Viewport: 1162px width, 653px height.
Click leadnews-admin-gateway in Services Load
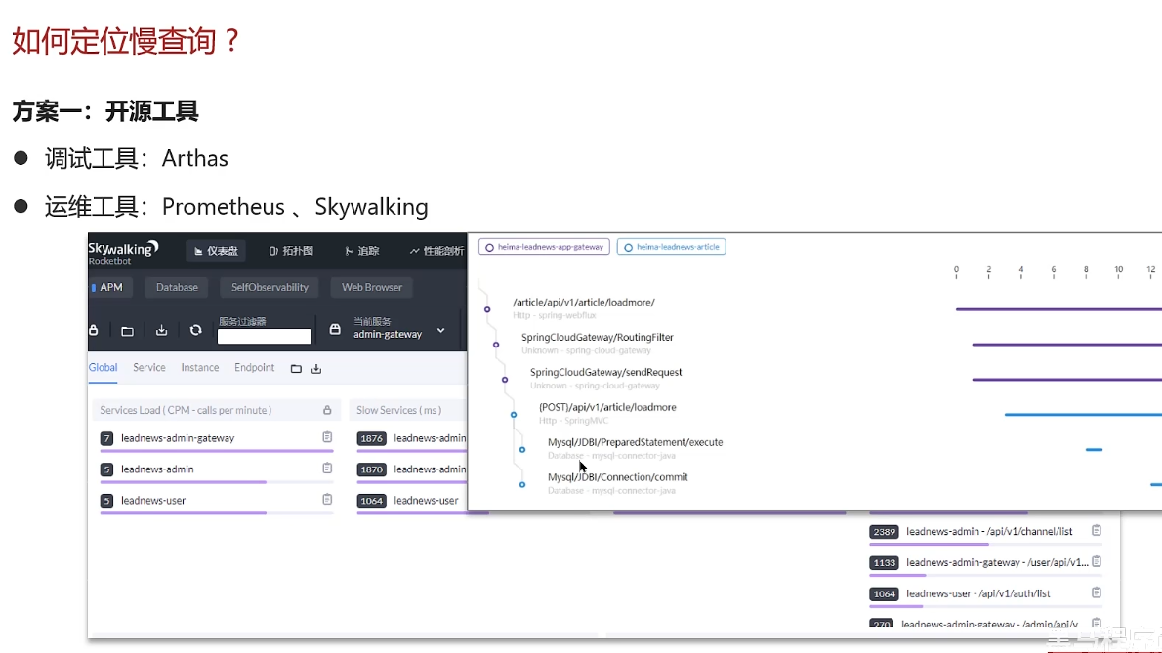[x=178, y=438]
